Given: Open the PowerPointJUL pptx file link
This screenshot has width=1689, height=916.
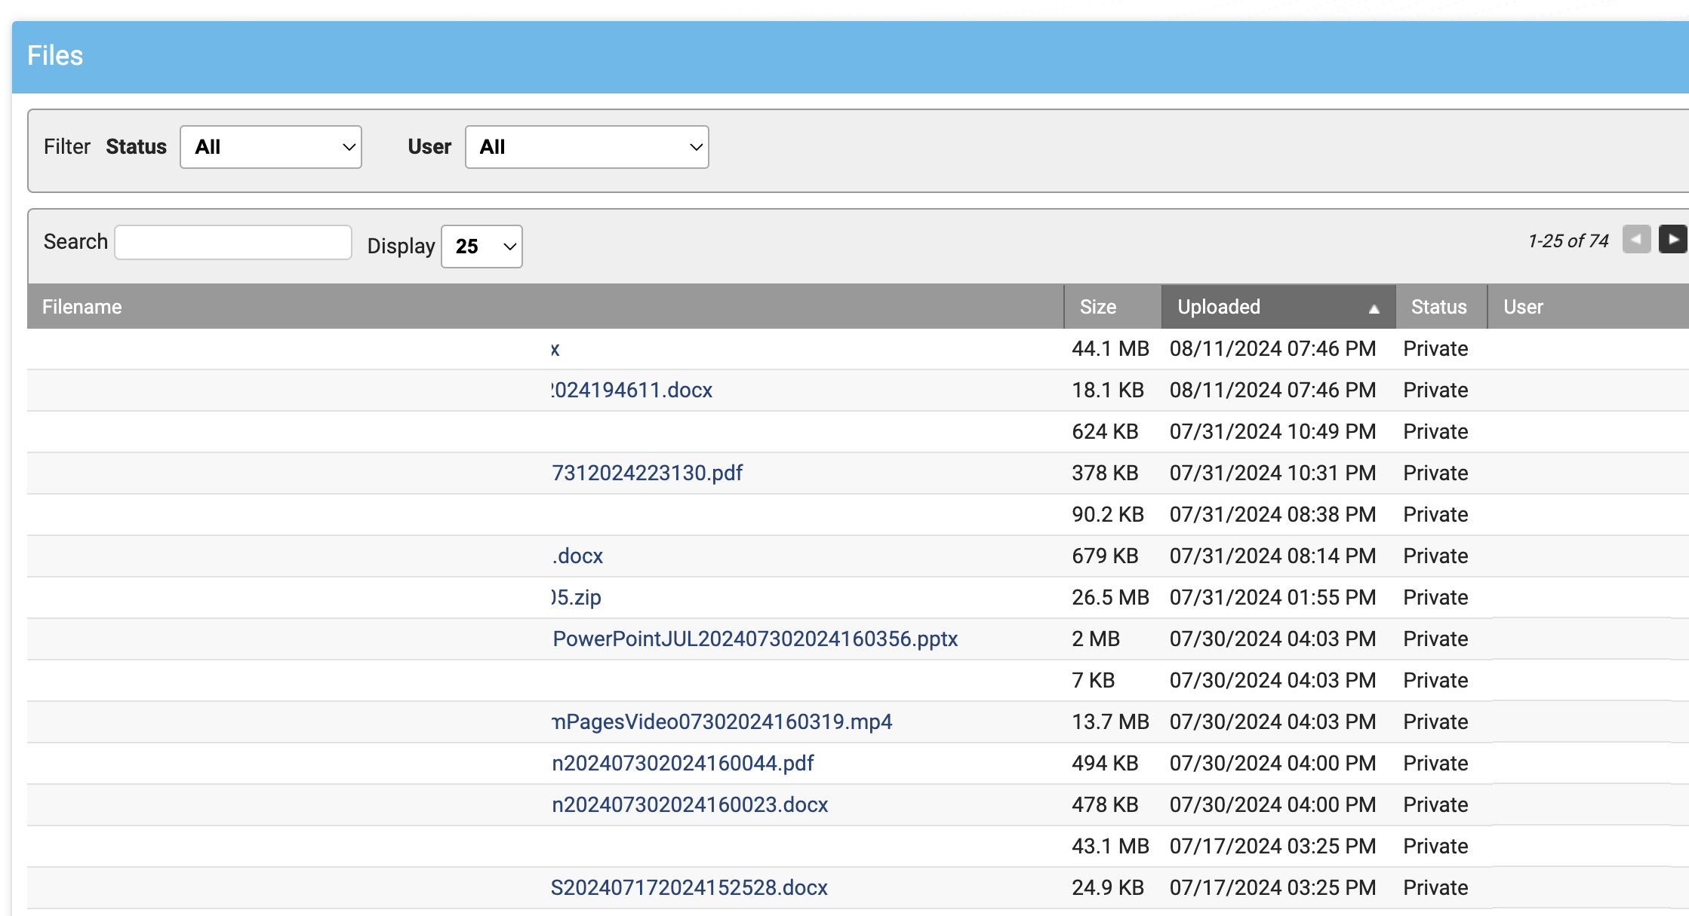Looking at the screenshot, I should pyautogui.click(x=755, y=639).
